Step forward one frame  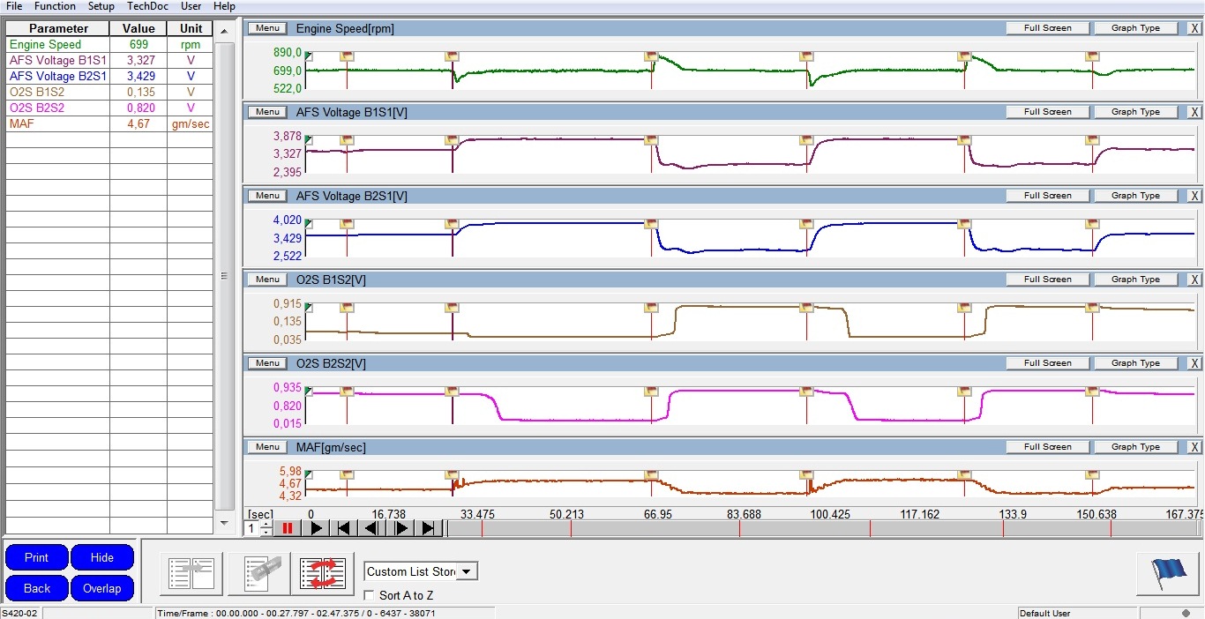tap(400, 528)
